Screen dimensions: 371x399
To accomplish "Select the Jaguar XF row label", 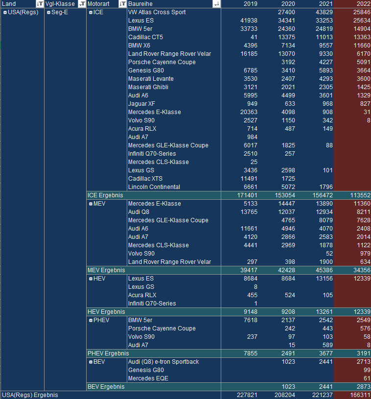I will (x=141, y=104).
